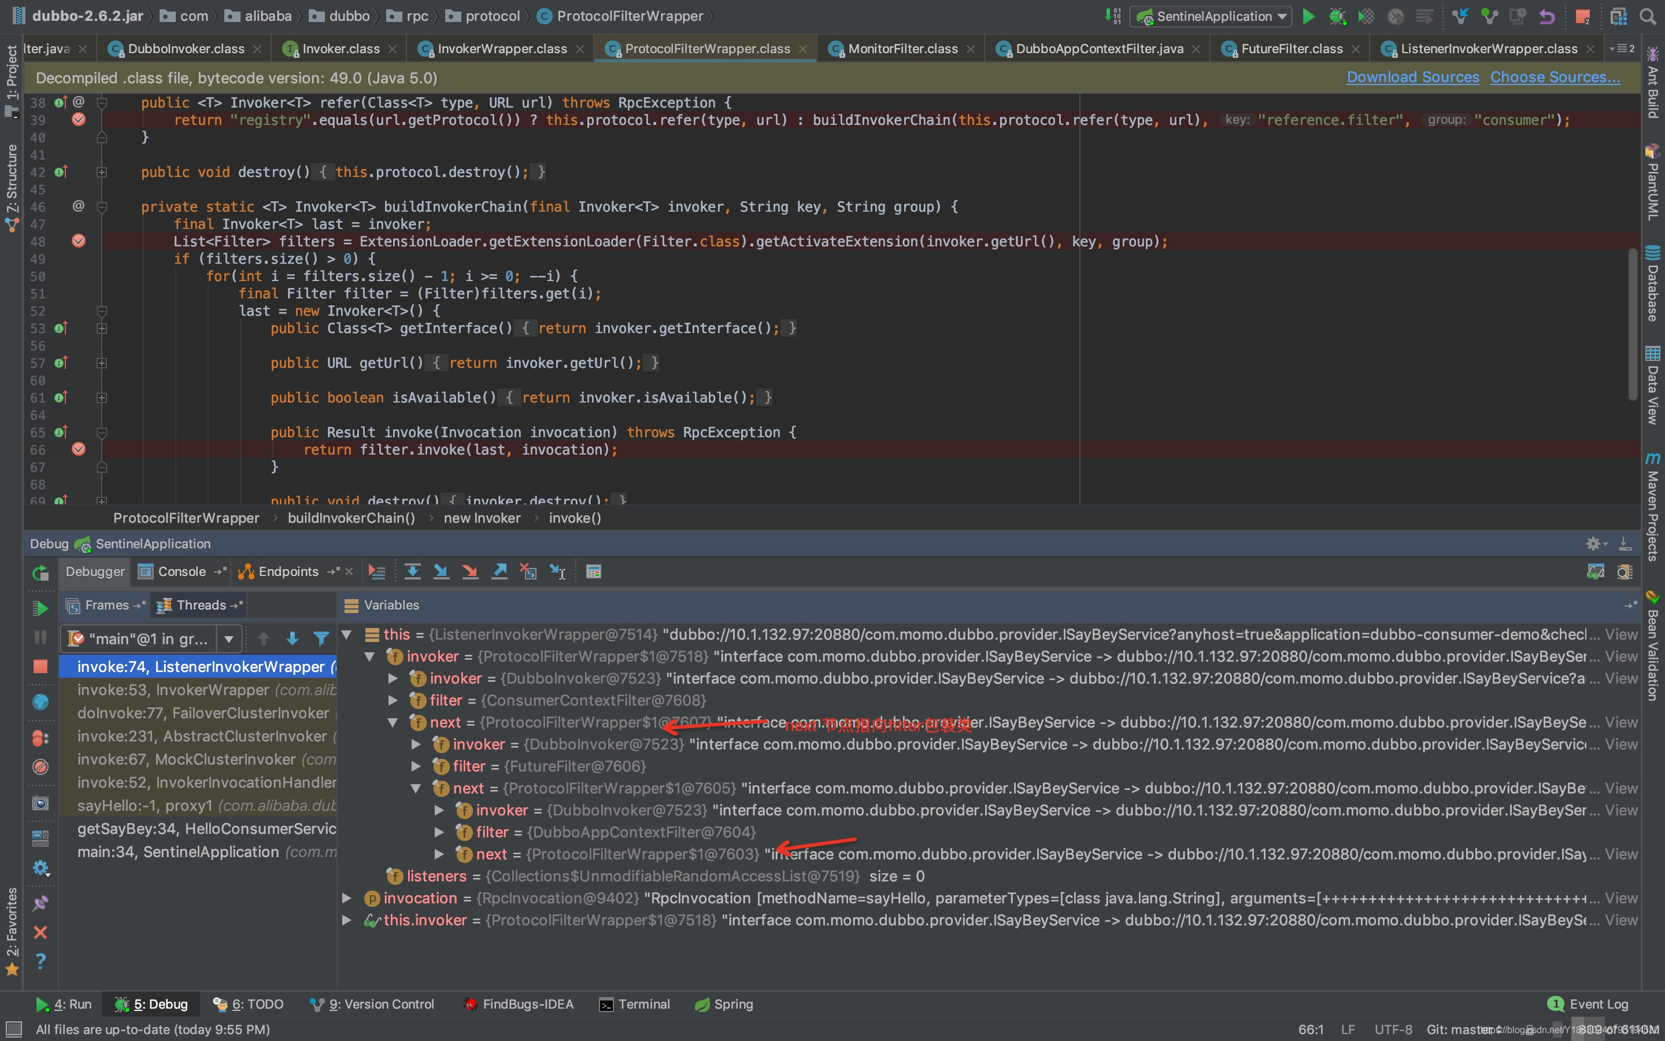Mute breakpoints icon in debug sidebar
This screenshot has height=1041, width=1665.
(x=40, y=767)
